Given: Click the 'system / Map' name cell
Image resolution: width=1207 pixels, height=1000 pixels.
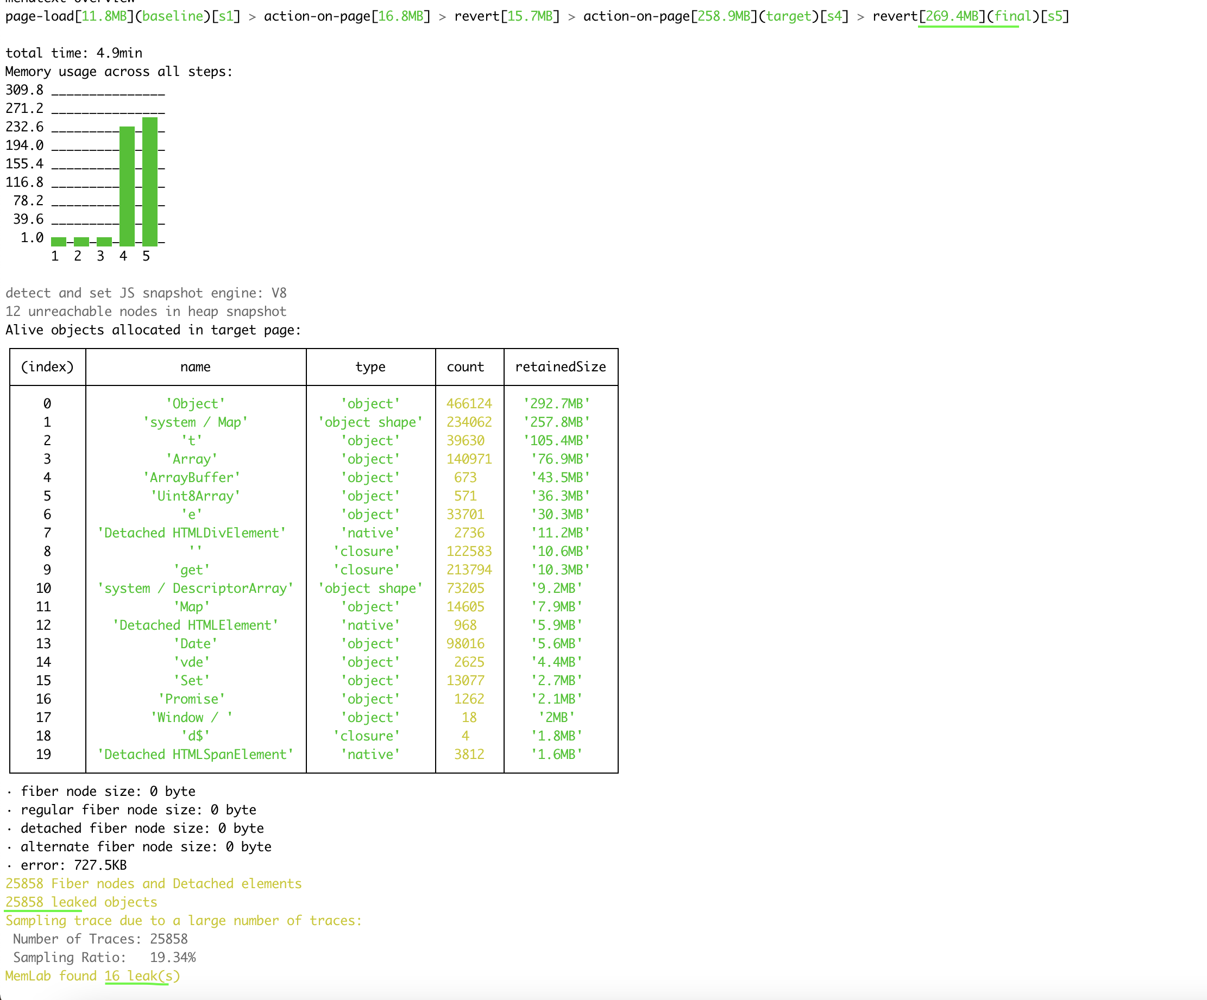Looking at the screenshot, I should (196, 422).
